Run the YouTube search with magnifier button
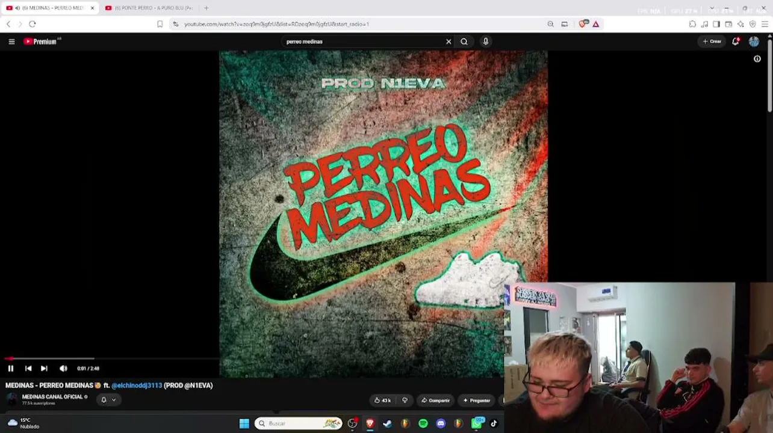Image resolution: width=773 pixels, height=433 pixels. coord(464,41)
